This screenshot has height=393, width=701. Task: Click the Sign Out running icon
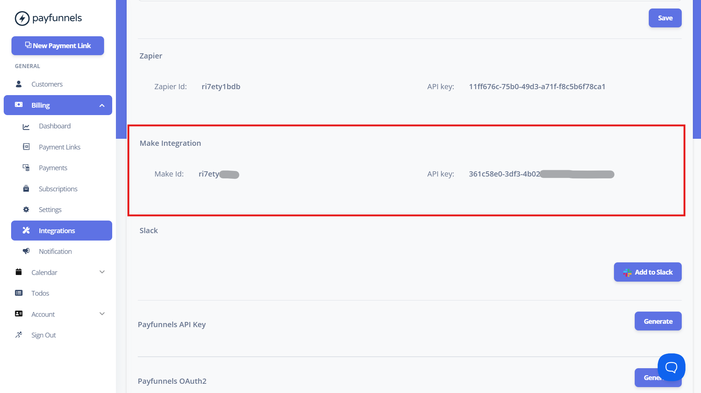(19, 335)
